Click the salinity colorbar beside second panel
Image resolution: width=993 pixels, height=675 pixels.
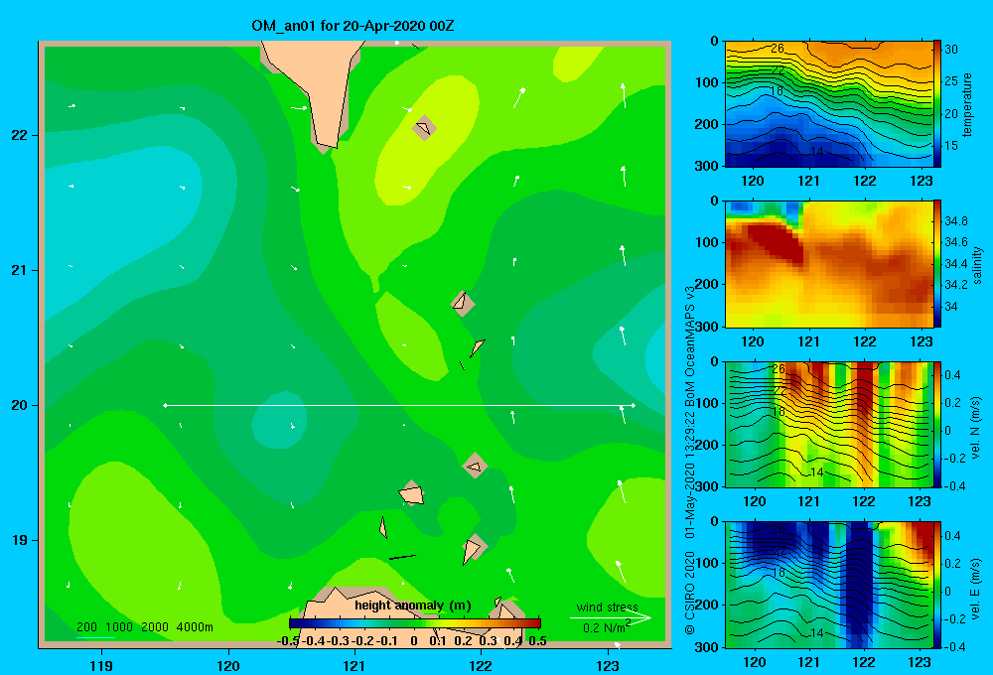click(937, 264)
